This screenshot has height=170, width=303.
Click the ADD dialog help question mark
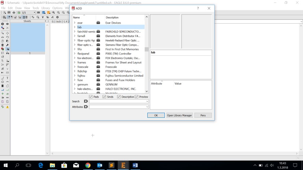[x=198, y=8]
